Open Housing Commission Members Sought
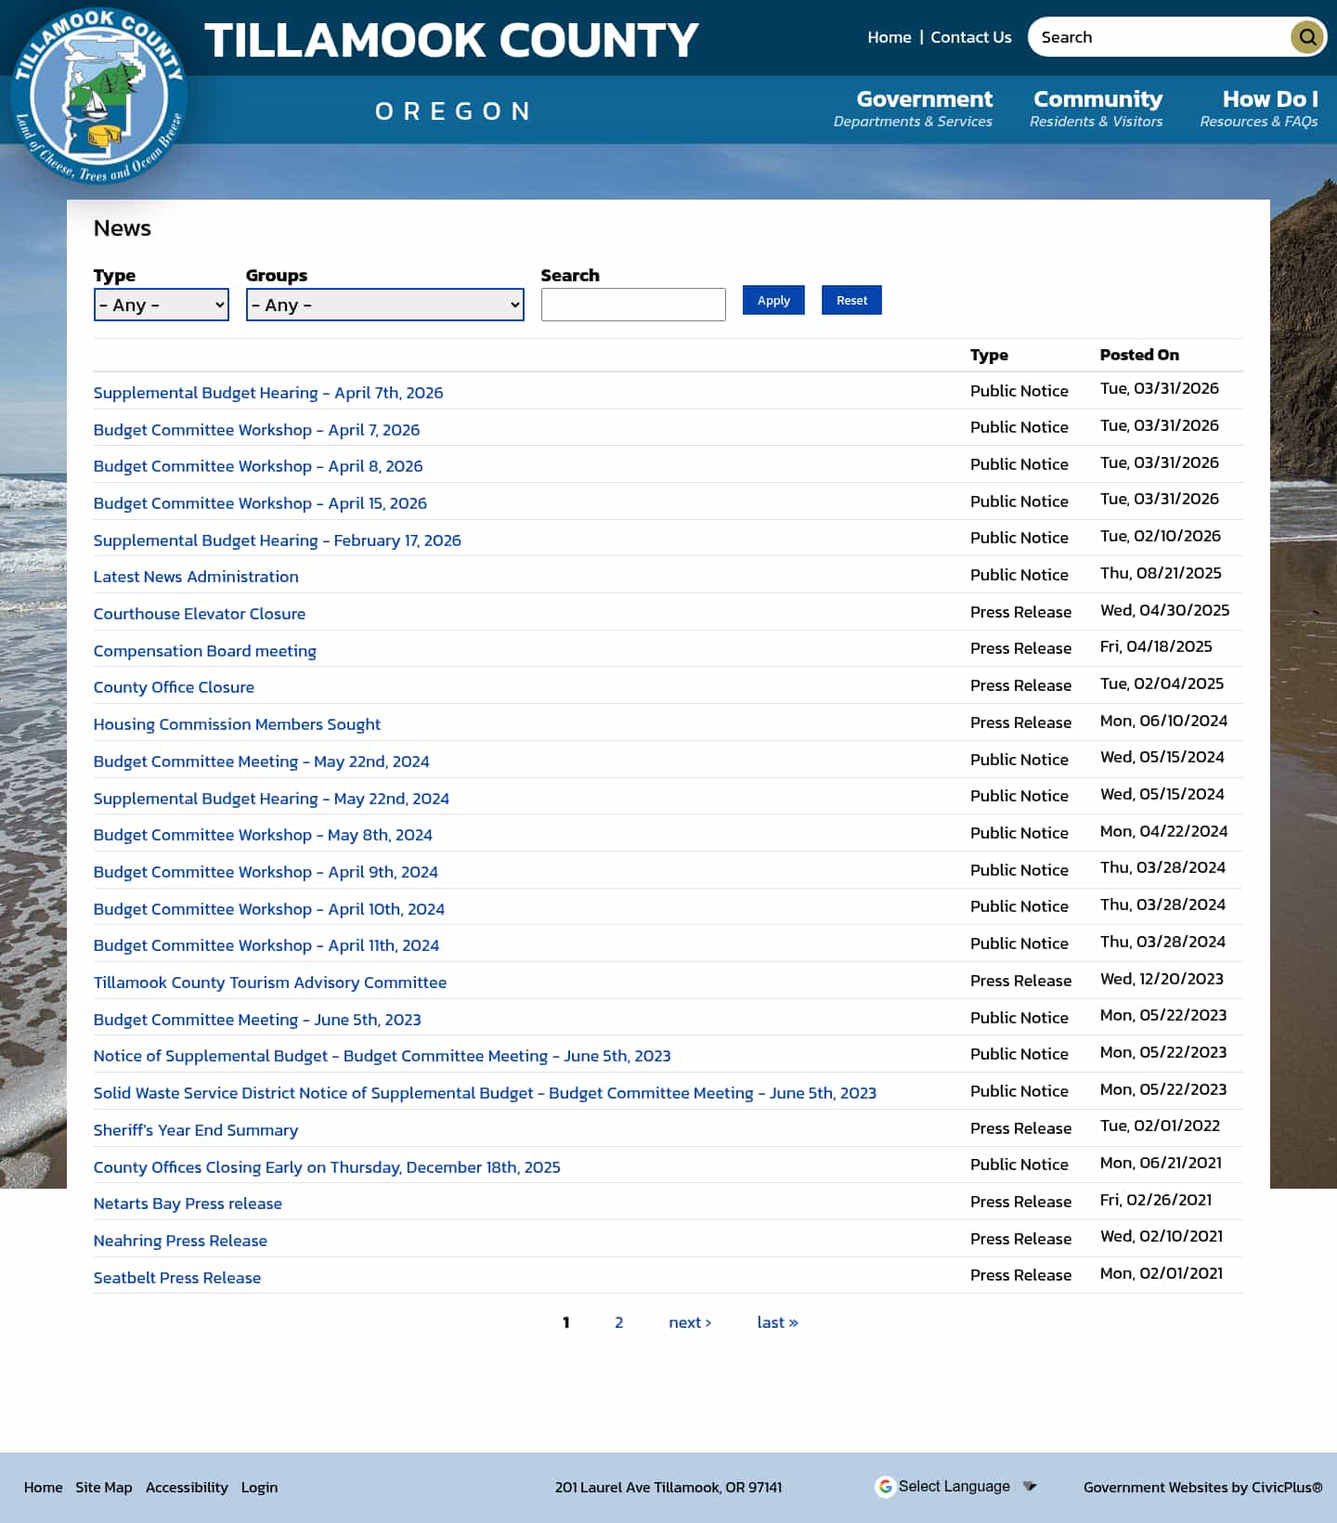This screenshot has width=1337, height=1523. 237,724
